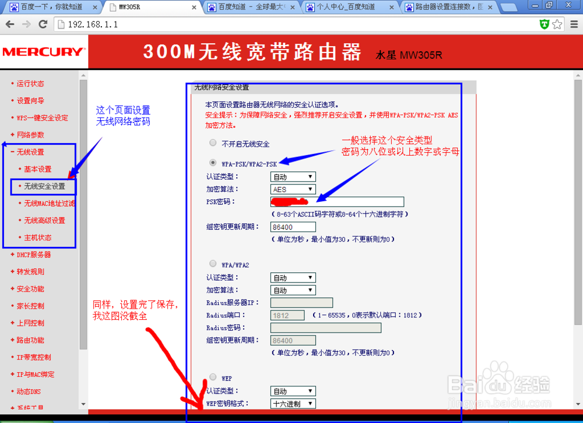The image size is (583, 423).
Task: Select the MW305R tab
Action: [152, 7]
